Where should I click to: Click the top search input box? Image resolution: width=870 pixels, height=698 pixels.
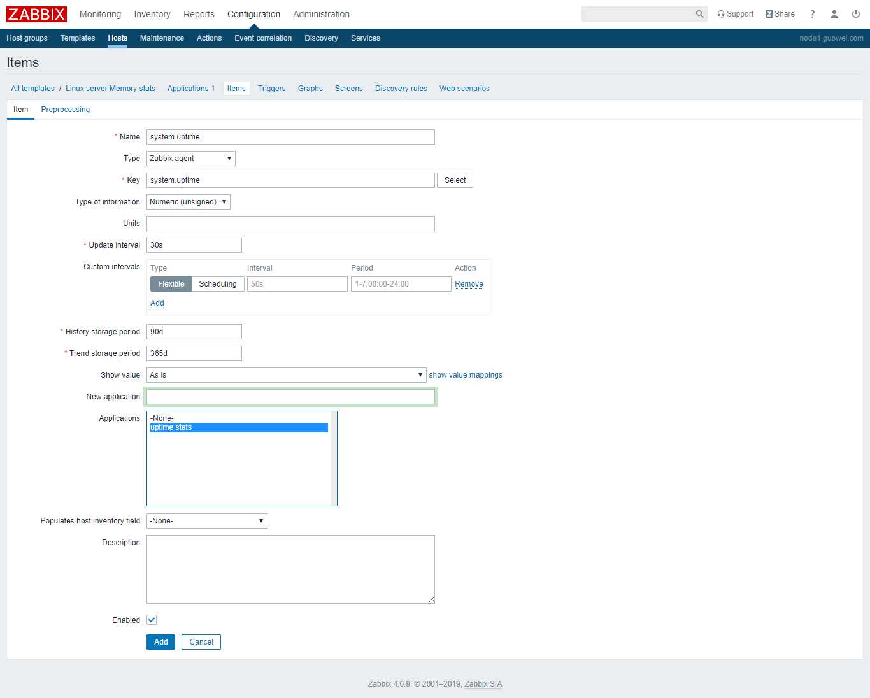pos(637,14)
